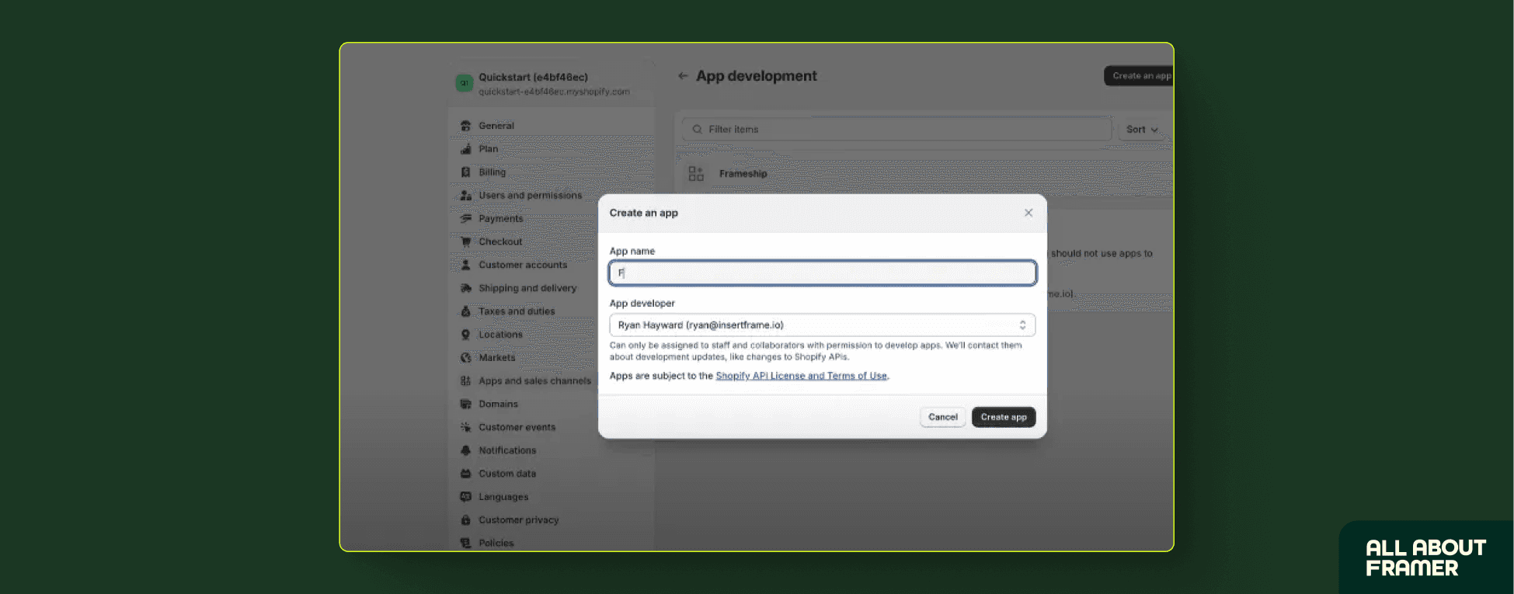This screenshot has width=1514, height=594.
Task: Open Customer events settings
Action: click(517, 427)
